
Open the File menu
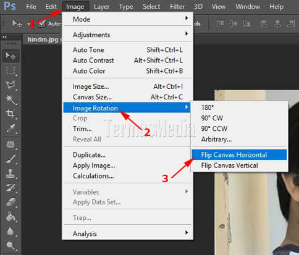tap(31, 7)
